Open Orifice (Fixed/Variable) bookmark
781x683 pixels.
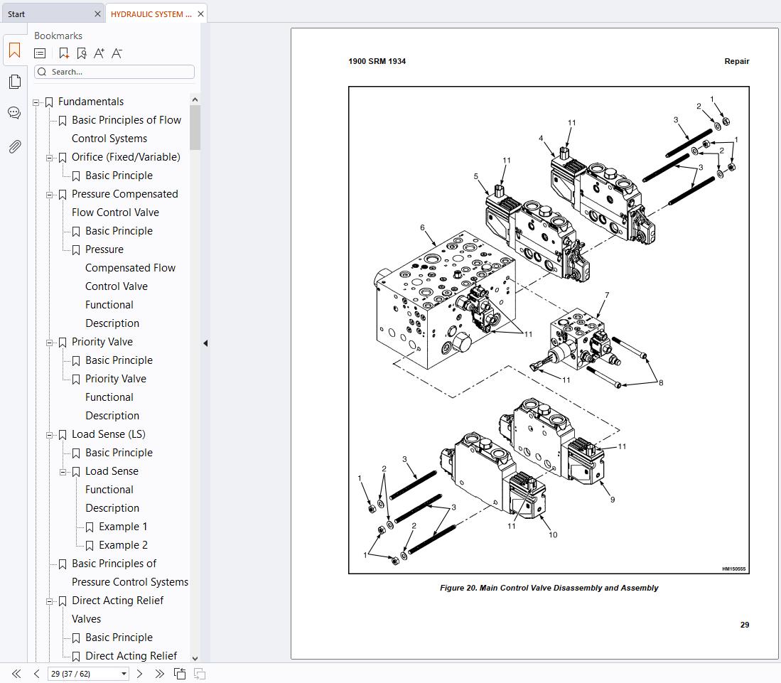[x=126, y=157]
